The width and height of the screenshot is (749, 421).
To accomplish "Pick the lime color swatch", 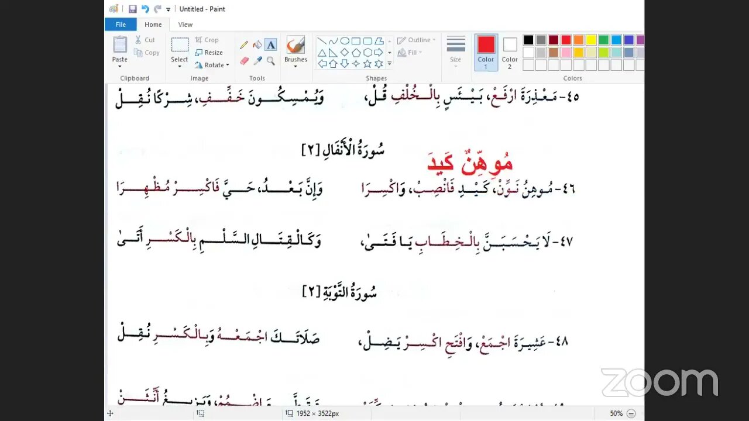I will 604,53.
